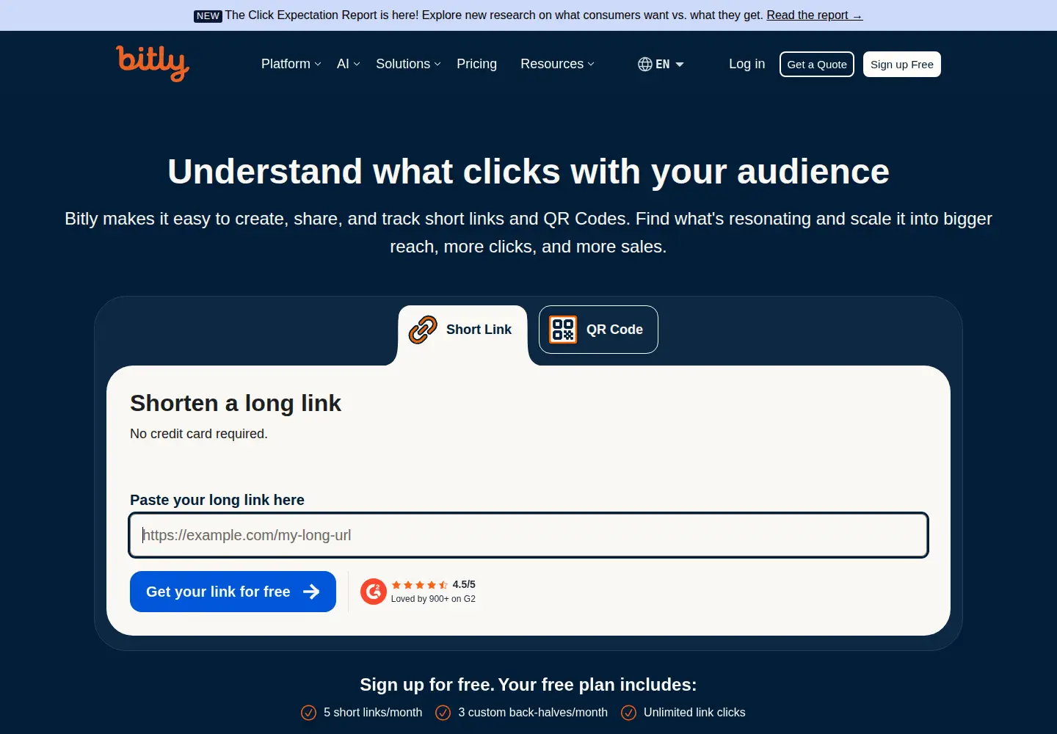Viewport: 1057px width, 734px height.
Task: Click Log in
Action: (747, 64)
